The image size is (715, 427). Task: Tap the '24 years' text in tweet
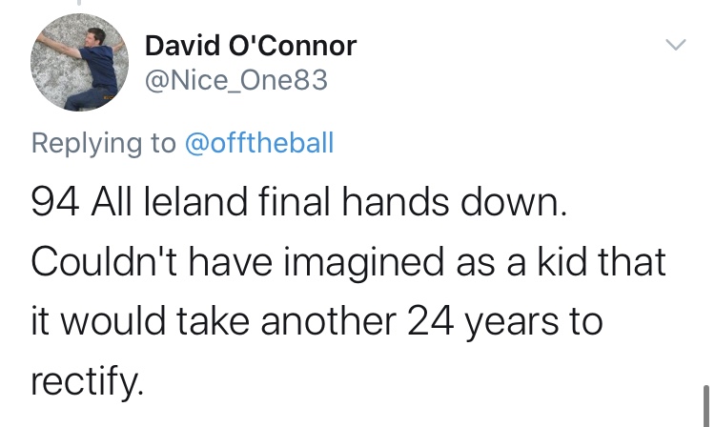pos(482,321)
